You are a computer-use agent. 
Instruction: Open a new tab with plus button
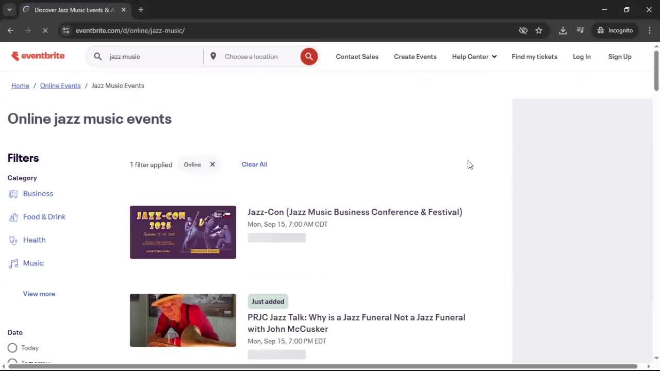pos(141,10)
